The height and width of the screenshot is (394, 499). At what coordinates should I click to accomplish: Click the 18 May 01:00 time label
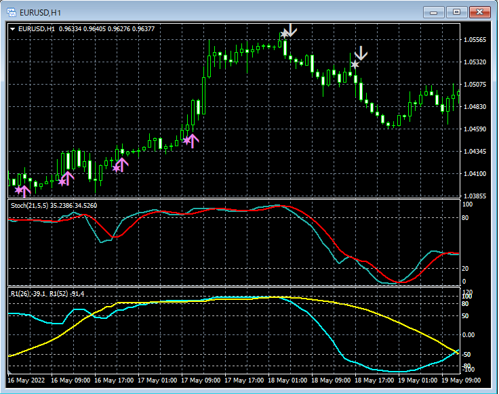point(287,380)
